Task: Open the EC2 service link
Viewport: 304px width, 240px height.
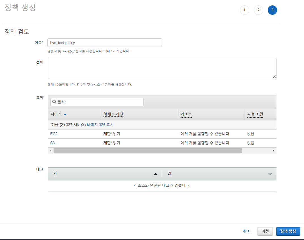Action: (54, 134)
